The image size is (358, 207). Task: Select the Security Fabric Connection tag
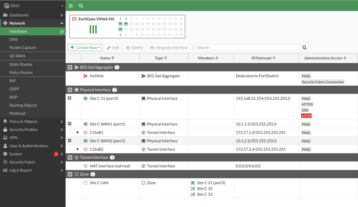pyautogui.click(x=323, y=82)
